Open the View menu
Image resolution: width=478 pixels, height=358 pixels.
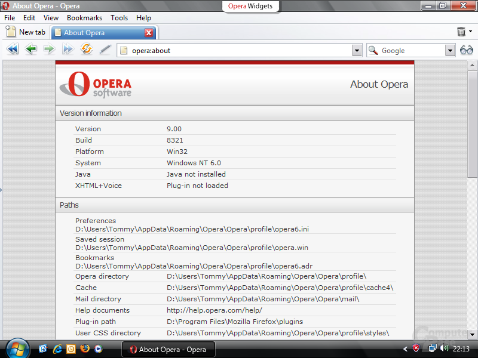coord(51,18)
